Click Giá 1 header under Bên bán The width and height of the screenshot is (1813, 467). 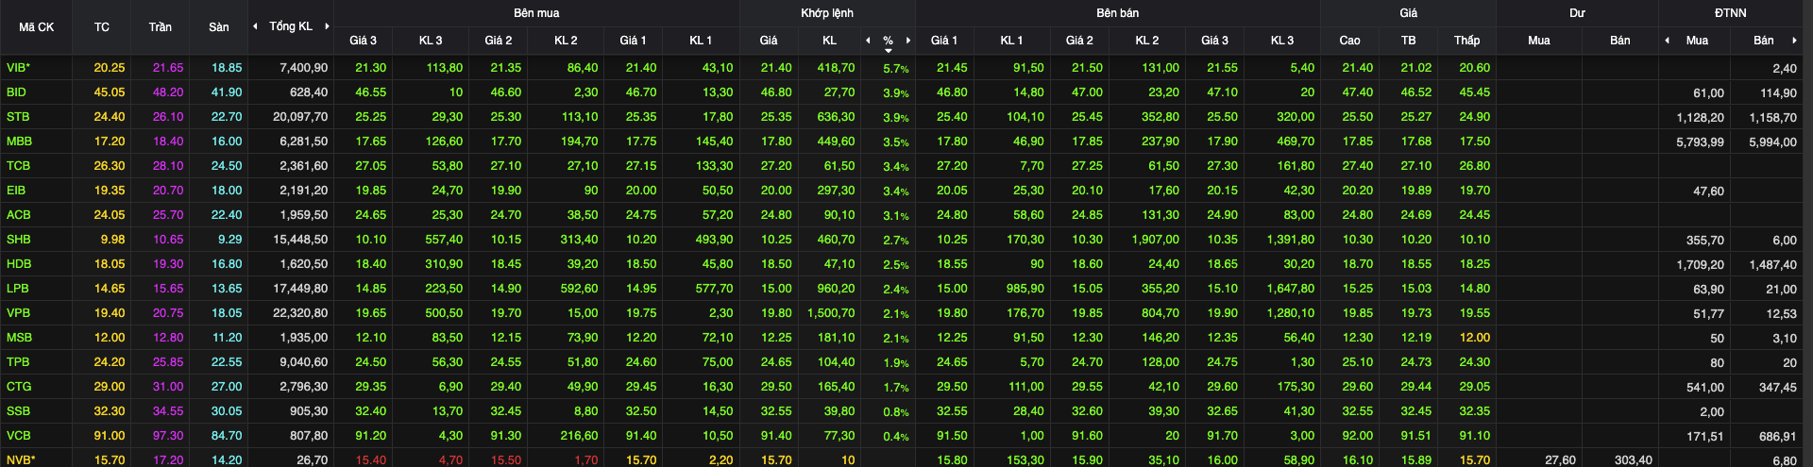click(944, 41)
